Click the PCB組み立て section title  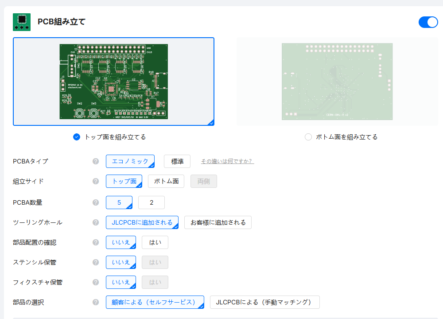click(62, 22)
